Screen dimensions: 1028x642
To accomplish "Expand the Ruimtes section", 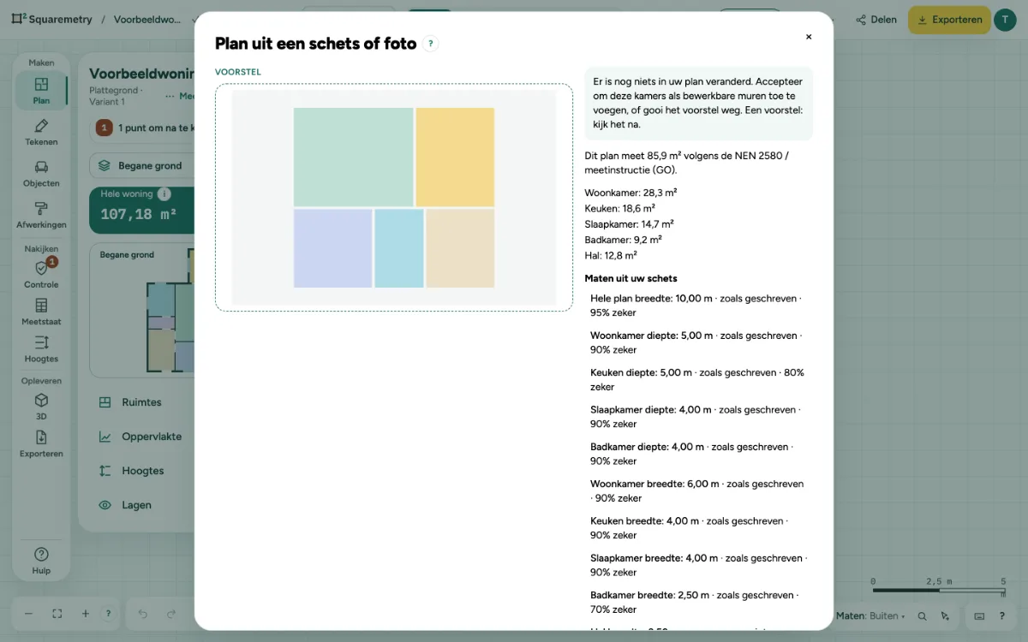I will (141, 402).
